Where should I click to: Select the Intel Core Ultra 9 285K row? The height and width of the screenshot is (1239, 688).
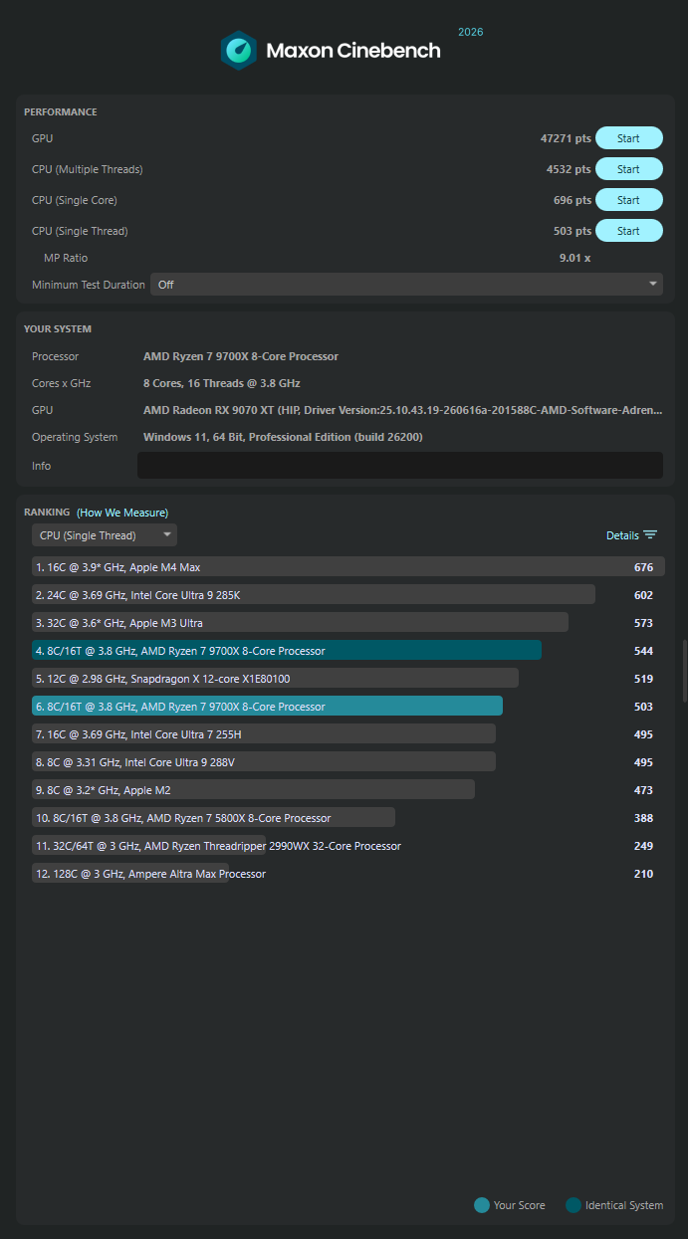[x=347, y=595]
